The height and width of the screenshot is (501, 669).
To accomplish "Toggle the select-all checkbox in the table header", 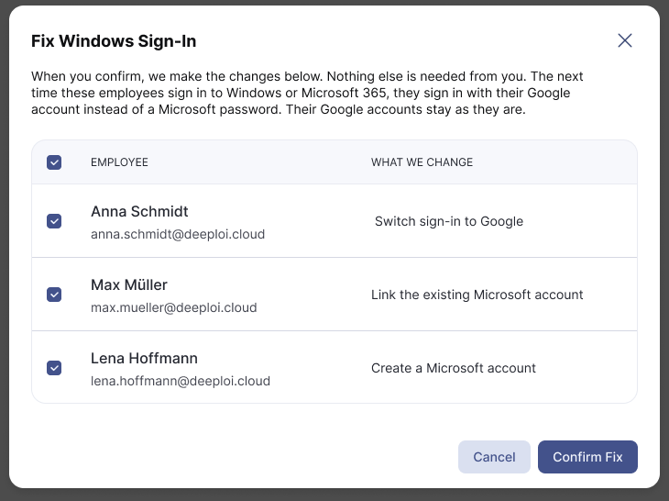I will click(x=54, y=162).
